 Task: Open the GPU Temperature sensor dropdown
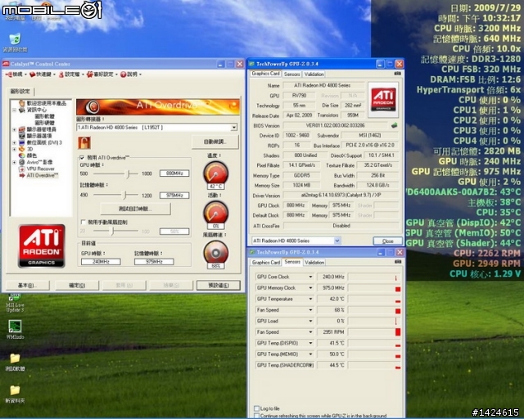tap(310, 299)
